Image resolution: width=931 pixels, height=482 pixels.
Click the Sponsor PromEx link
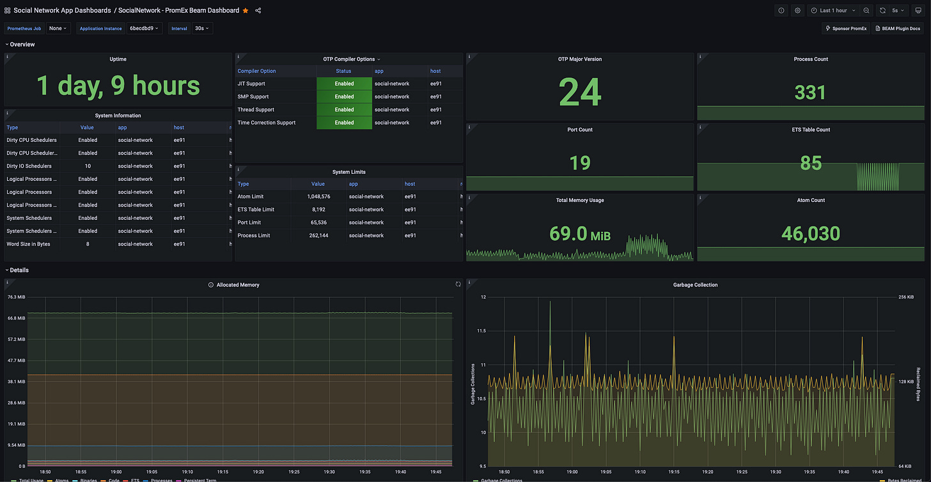pos(846,28)
